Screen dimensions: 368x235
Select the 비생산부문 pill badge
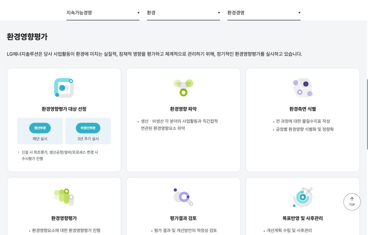tap(88, 128)
